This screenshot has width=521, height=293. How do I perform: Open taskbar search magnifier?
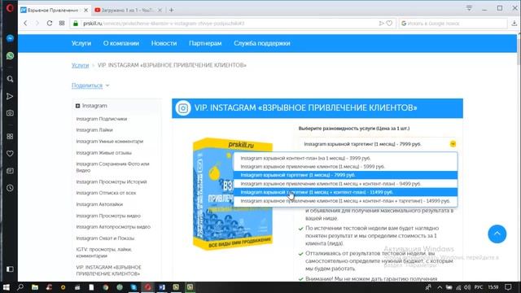coord(20,287)
